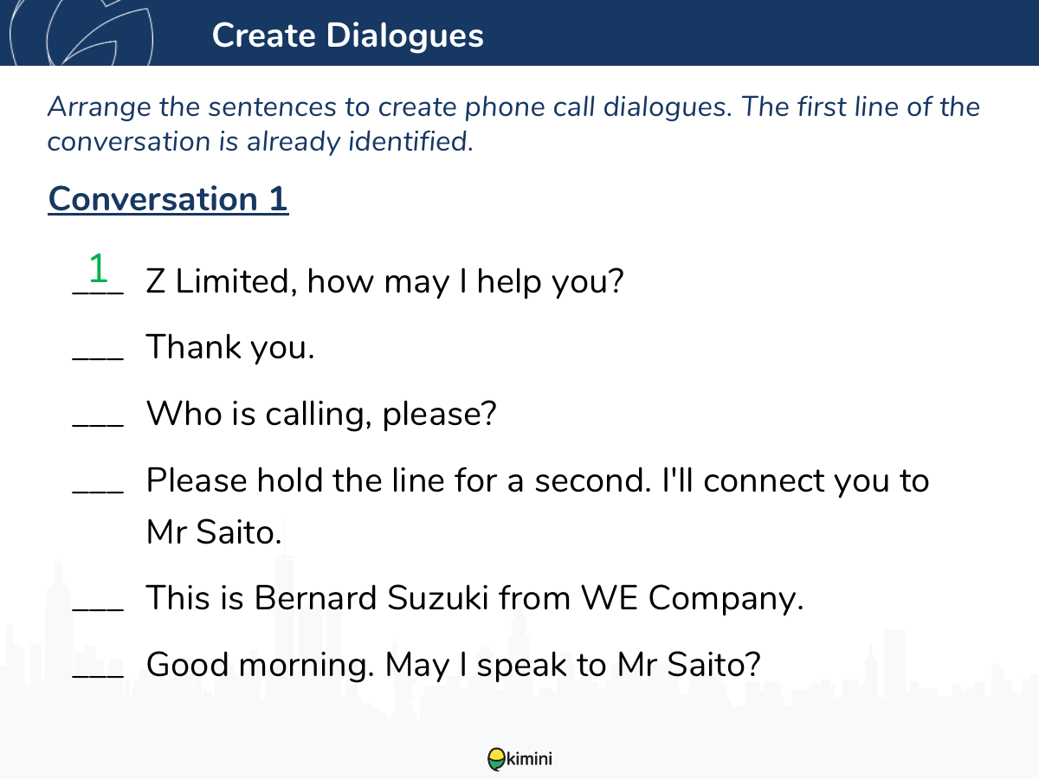
Task: Click blank before 'This is Bernard Suzuki'
Action: (x=98, y=608)
